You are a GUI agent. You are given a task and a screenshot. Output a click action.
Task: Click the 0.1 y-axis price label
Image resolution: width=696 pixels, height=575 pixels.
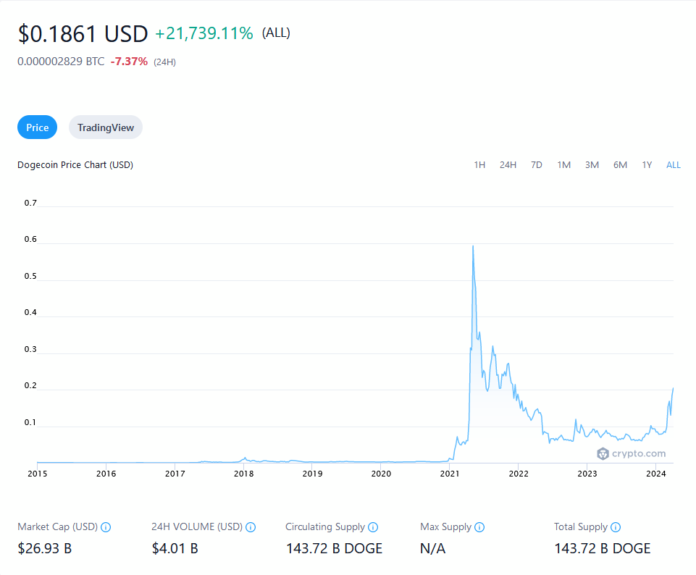[30, 422]
